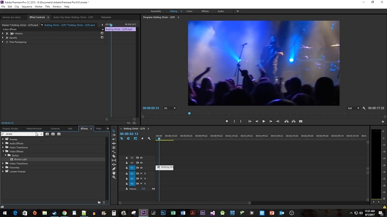The image size is (387, 217).
Task: Open the Marker menu
Action: 39,6
